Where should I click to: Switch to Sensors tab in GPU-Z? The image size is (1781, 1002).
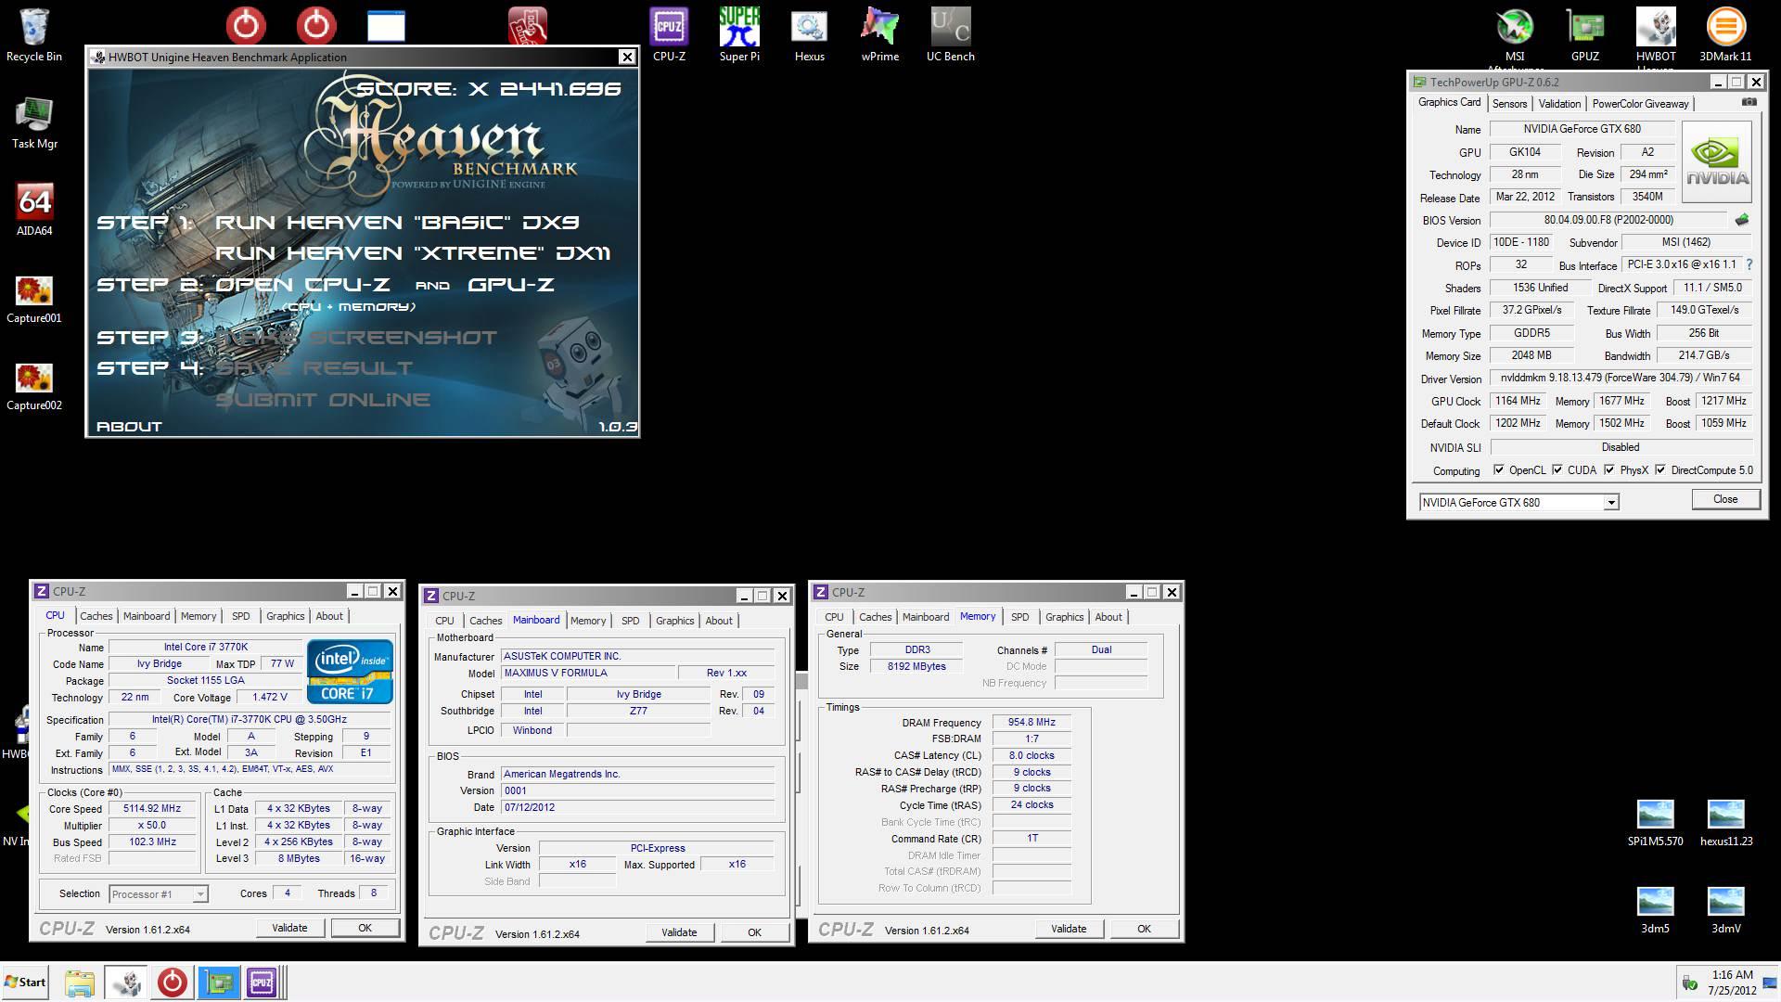[x=1509, y=104]
